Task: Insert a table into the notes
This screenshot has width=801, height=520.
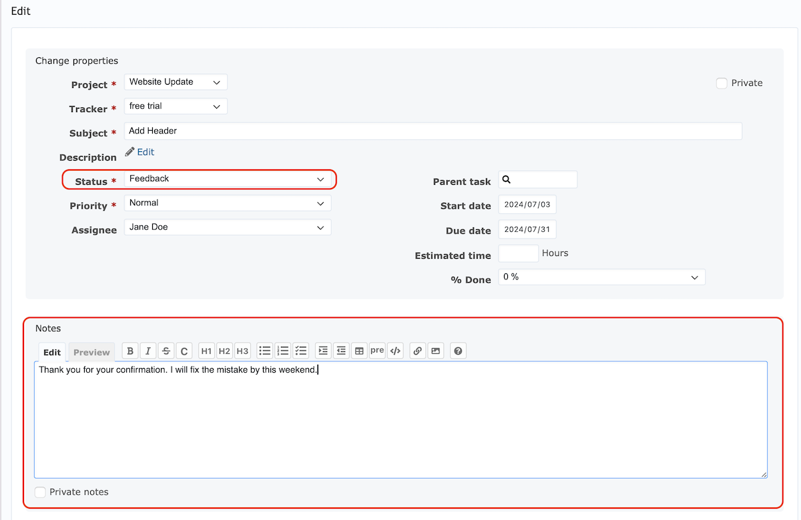Action: 359,350
